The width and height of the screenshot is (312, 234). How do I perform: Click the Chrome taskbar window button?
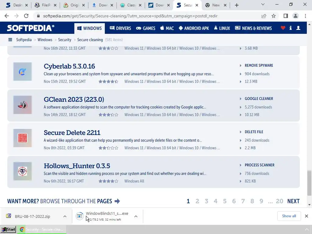(x=41, y=229)
